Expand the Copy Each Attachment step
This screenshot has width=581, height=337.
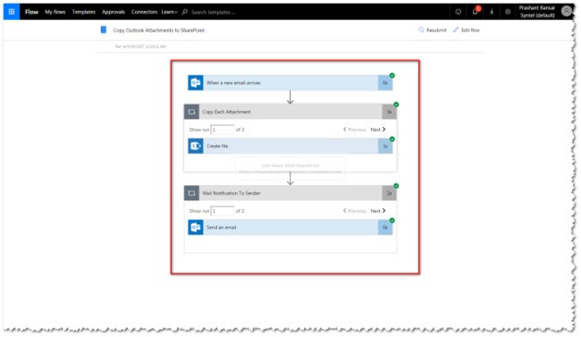(x=290, y=112)
